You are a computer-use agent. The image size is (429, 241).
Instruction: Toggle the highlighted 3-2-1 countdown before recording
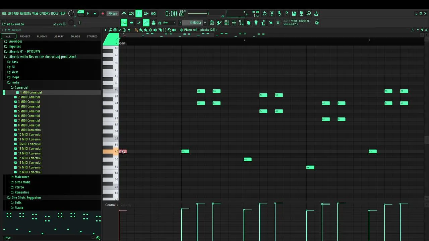pyautogui.click(x=139, y=14)
